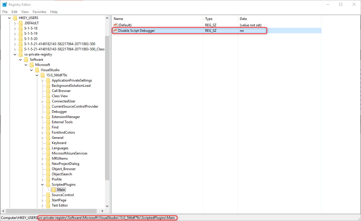Click the Main key folder icon
This screenshot has width=361, height=221.
(54, 190)
